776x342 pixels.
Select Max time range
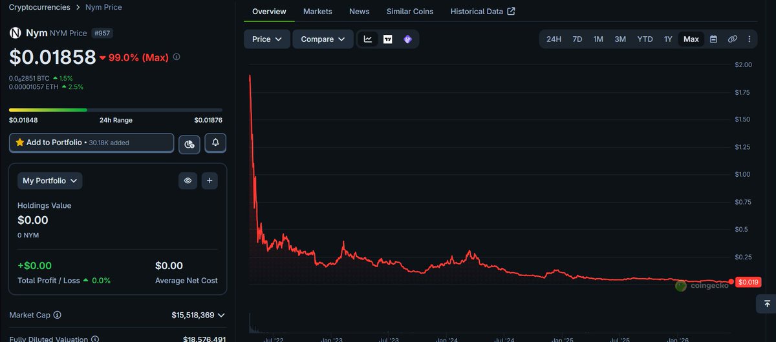coord(691,39)
